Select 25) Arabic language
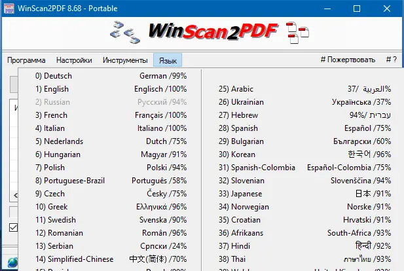The image size is (404, 271). pos(304,89)
